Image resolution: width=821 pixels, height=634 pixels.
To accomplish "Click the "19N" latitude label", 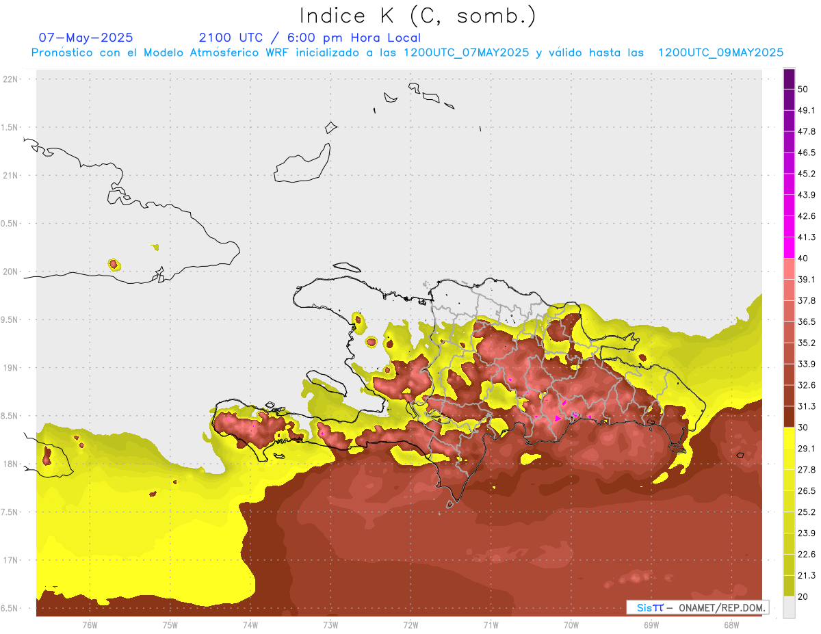I will [11, 368].
